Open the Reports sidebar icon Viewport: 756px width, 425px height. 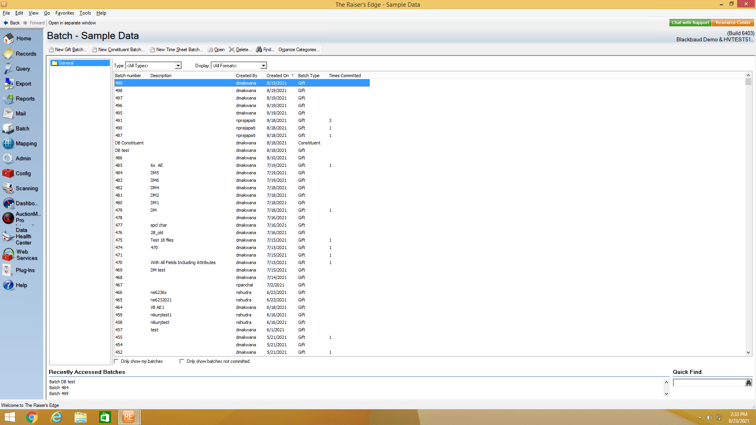coord(9,99)
